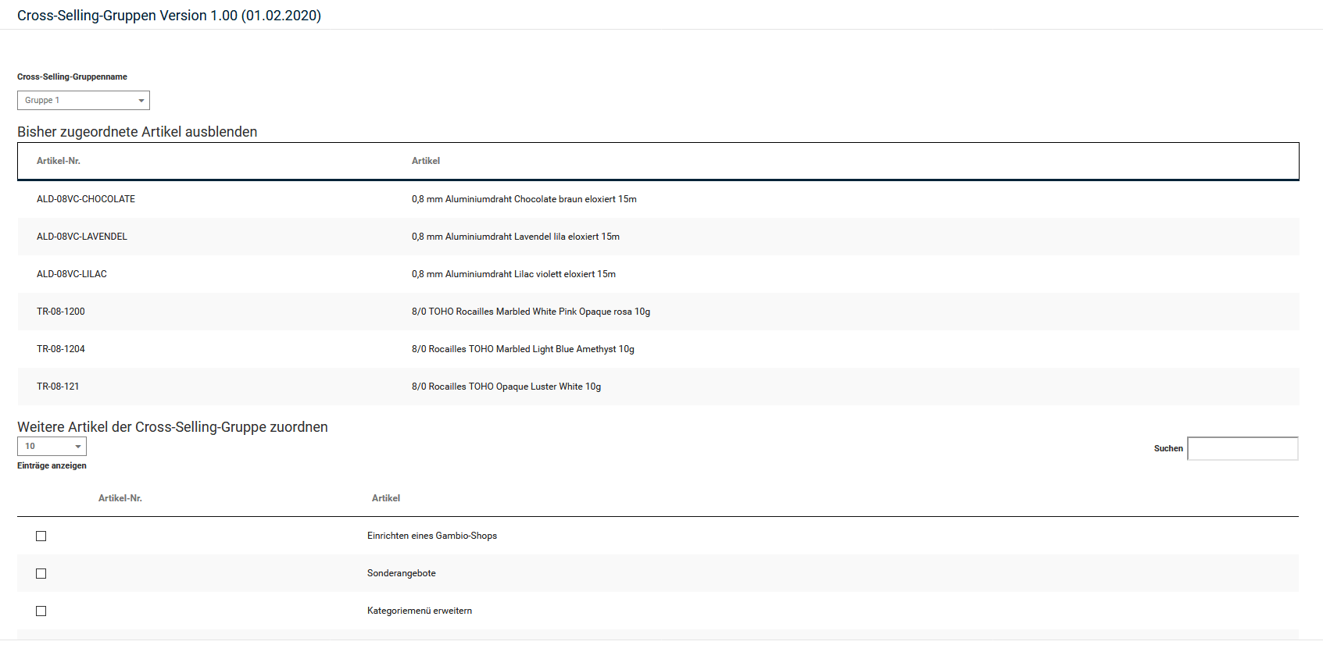
Task: Open the entries-per-page dropdown showing 10
Action: pos(52,446)
